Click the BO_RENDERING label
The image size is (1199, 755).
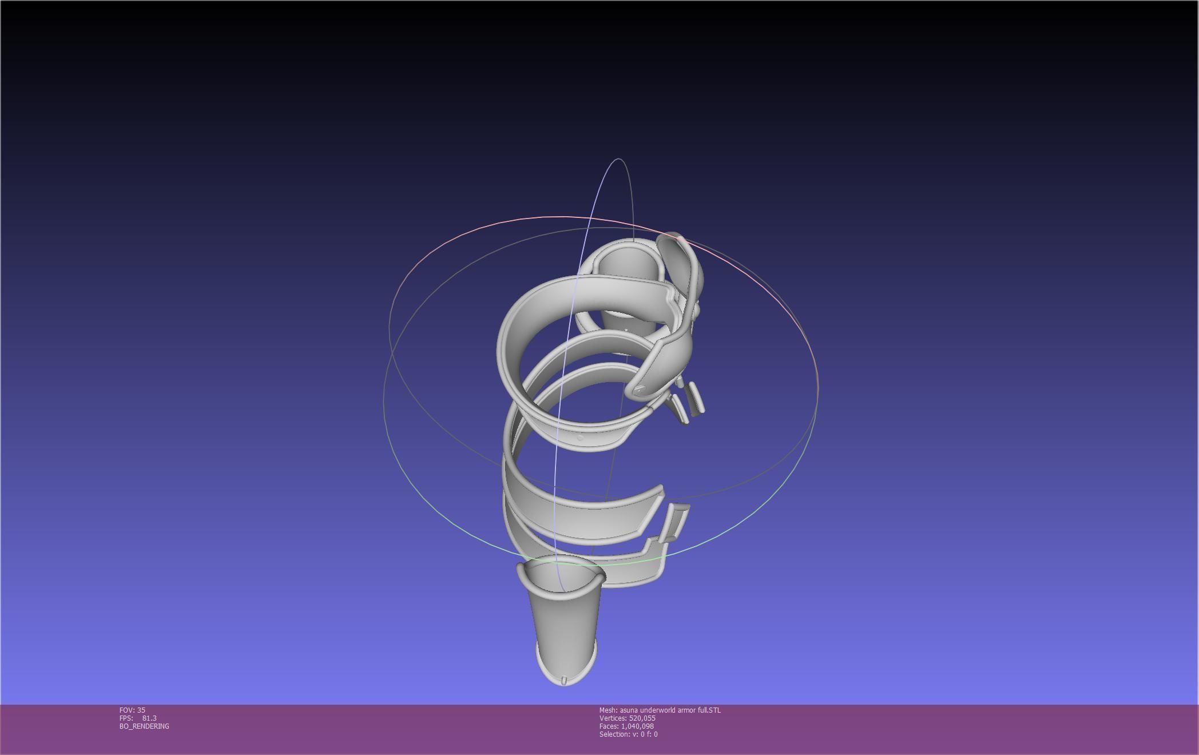144,726
